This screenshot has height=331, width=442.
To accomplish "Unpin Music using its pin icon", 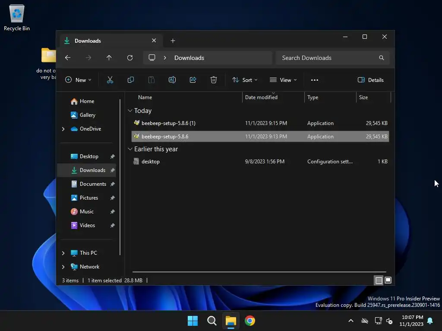I will click(x=113, y=212).
